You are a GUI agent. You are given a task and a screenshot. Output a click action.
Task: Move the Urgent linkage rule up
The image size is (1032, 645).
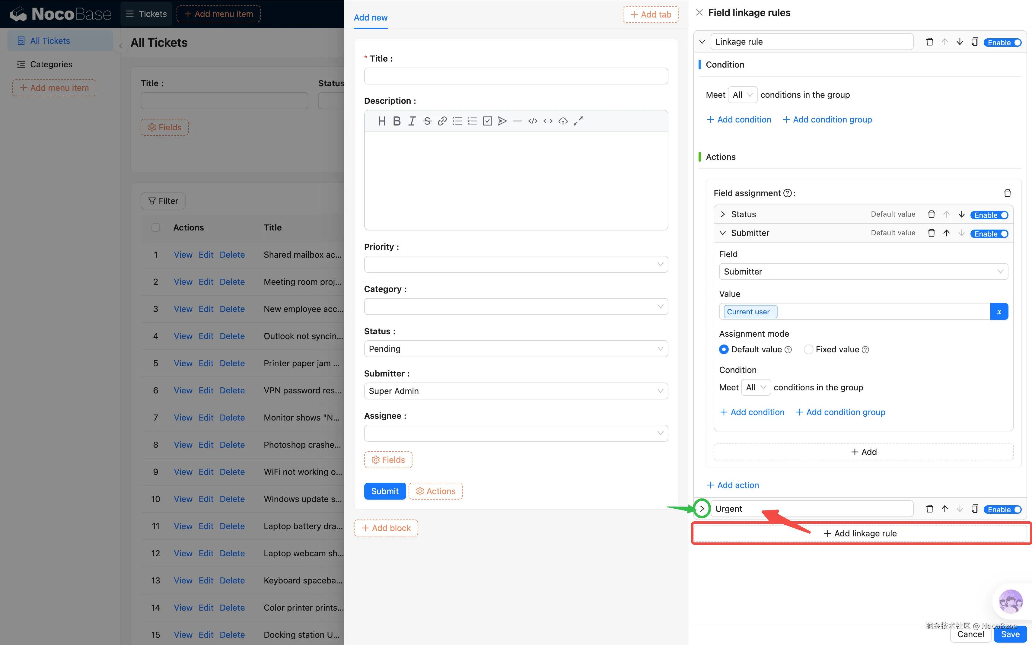pos(945,509)
